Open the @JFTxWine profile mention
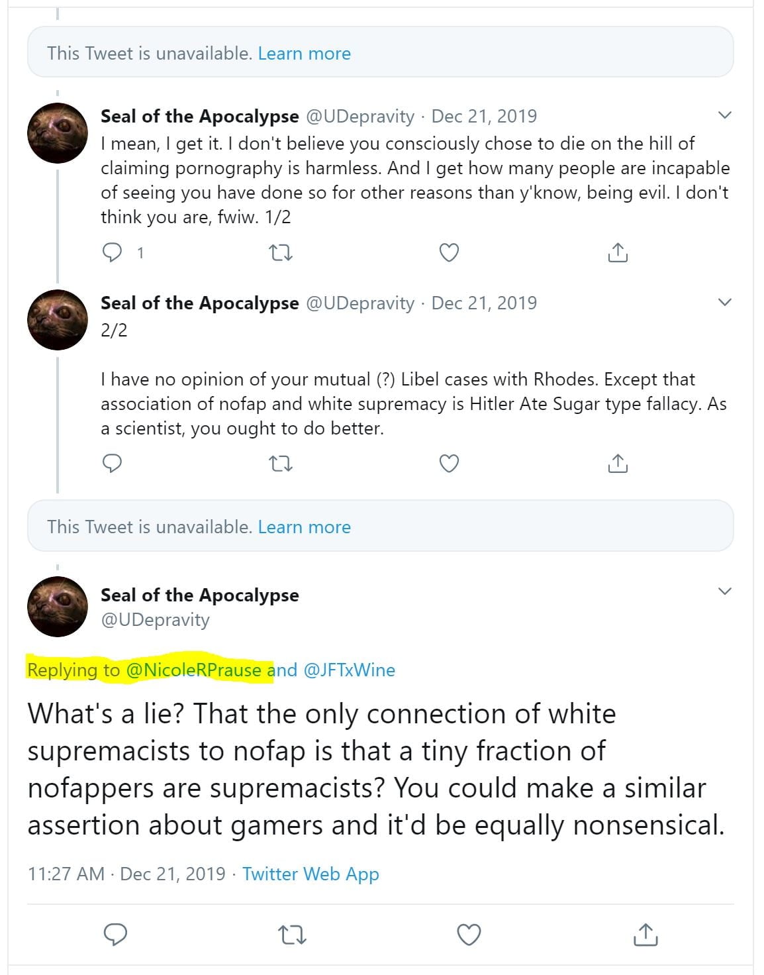The height and width of the screenshot is (975, 764). (x=349, y=670)
